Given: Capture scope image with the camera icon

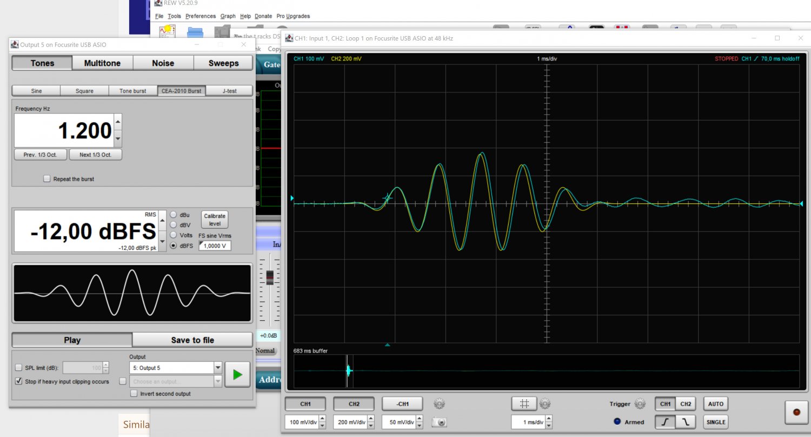Looking at the screenshot, I should [439, 422].
